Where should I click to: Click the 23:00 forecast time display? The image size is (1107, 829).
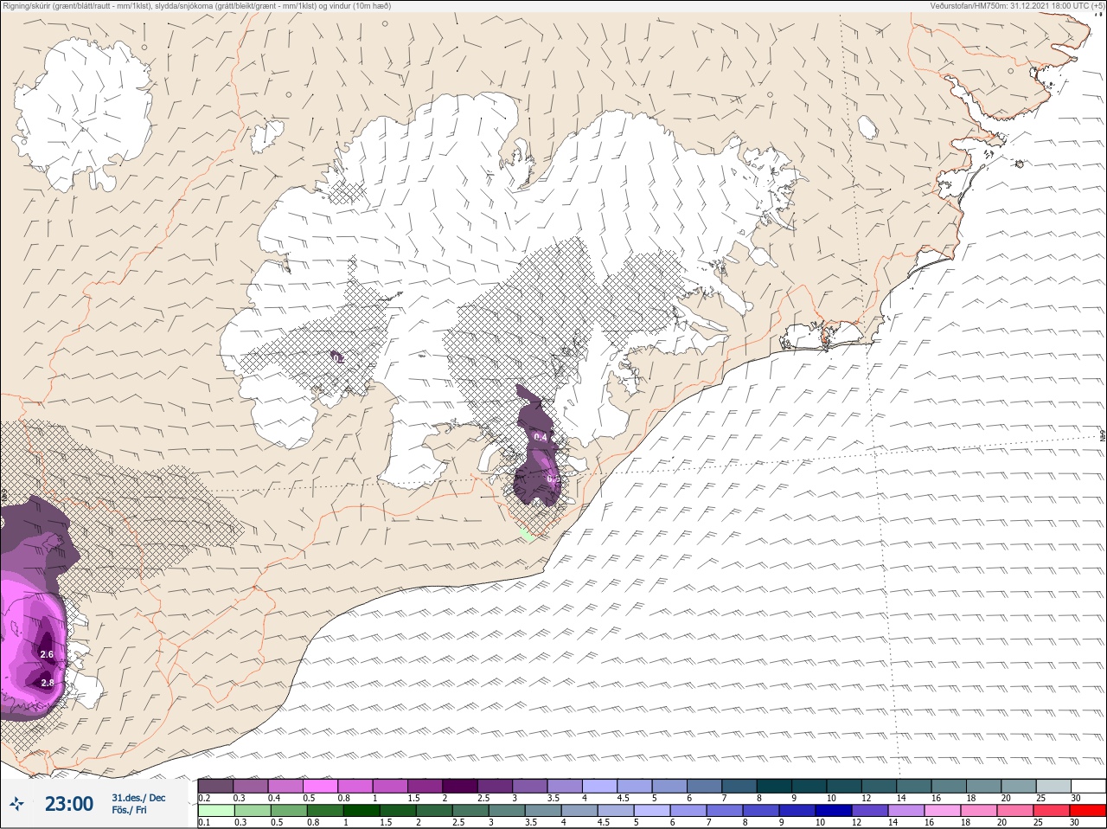(x=69, y=804)
